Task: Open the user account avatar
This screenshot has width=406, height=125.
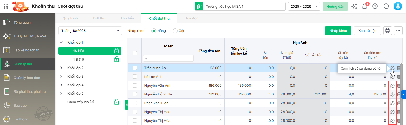Action: [x=398, y=6]
